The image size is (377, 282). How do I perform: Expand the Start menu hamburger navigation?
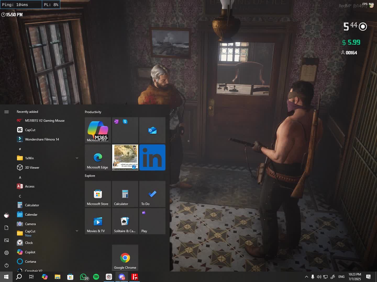tap(7, 112)
